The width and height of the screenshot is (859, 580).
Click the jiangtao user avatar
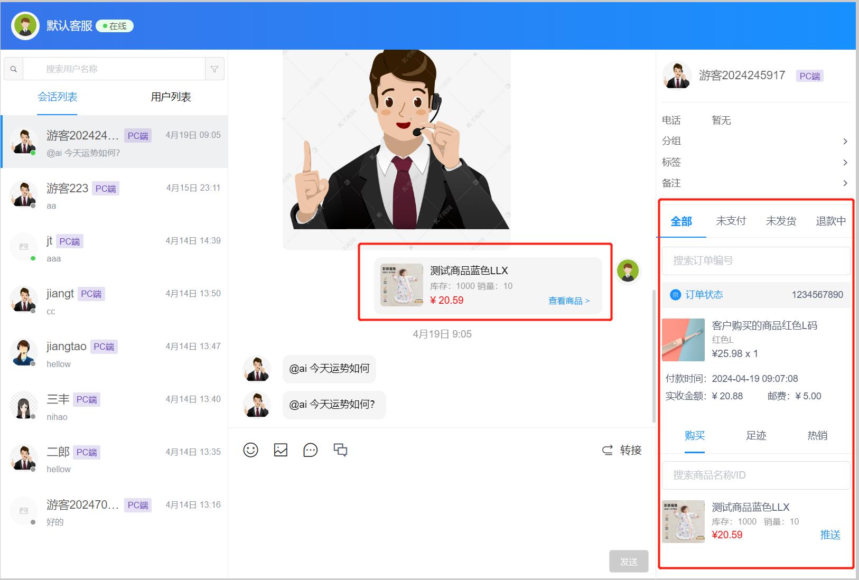point(24,352)
